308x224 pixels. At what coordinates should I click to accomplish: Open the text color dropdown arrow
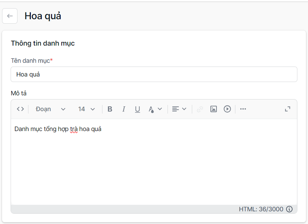pos(160,109)
